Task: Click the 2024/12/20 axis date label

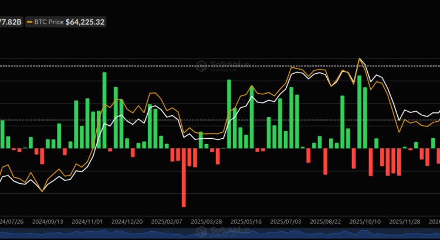Action: point(127,222)
